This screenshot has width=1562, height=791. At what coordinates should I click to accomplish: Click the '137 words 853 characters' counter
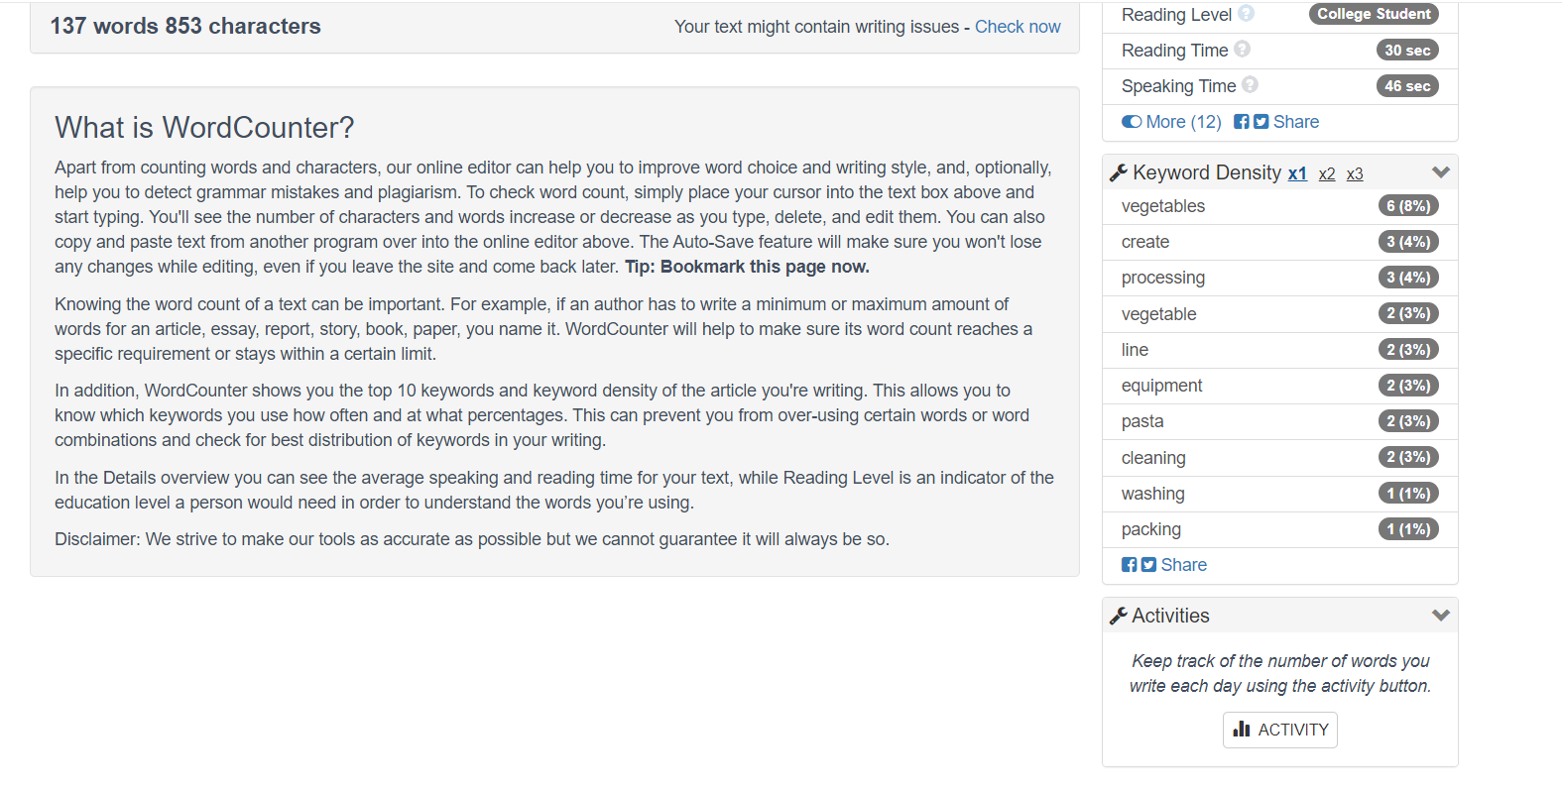click(x=185, y=26)
